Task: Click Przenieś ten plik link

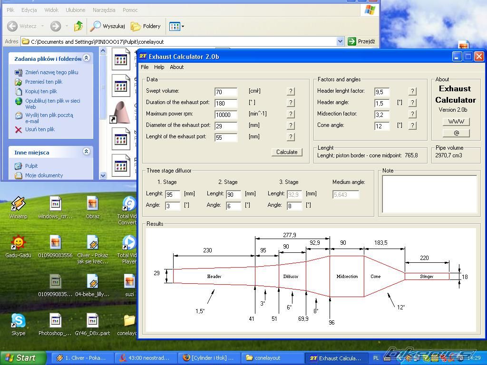Action: pos(43,82)
